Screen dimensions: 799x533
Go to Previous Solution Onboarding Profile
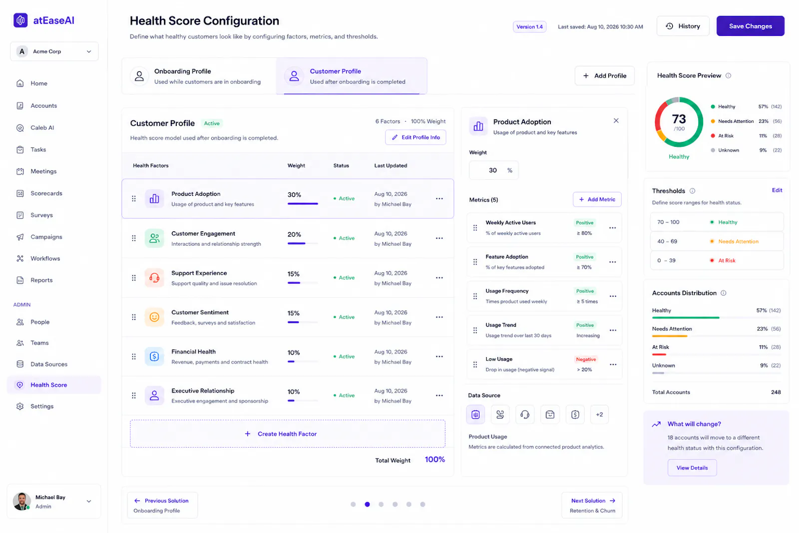(x=162, y=506)
